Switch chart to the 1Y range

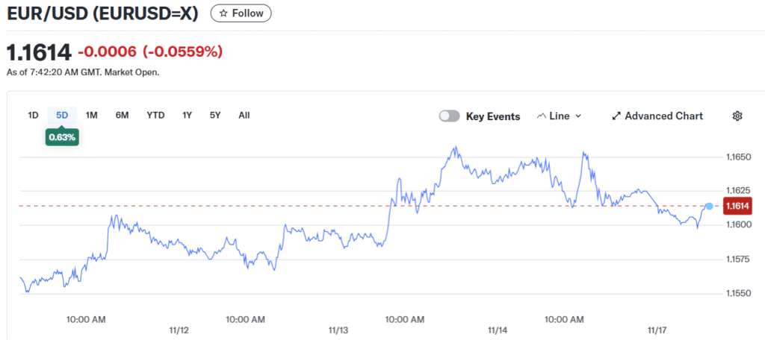[x=188, y=115]
